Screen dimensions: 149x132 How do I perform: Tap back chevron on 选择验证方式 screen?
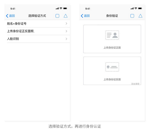7,16
